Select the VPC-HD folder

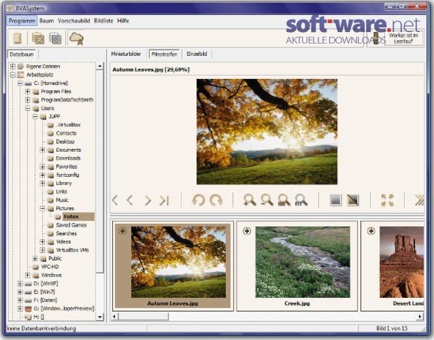(x=50, y=267)
